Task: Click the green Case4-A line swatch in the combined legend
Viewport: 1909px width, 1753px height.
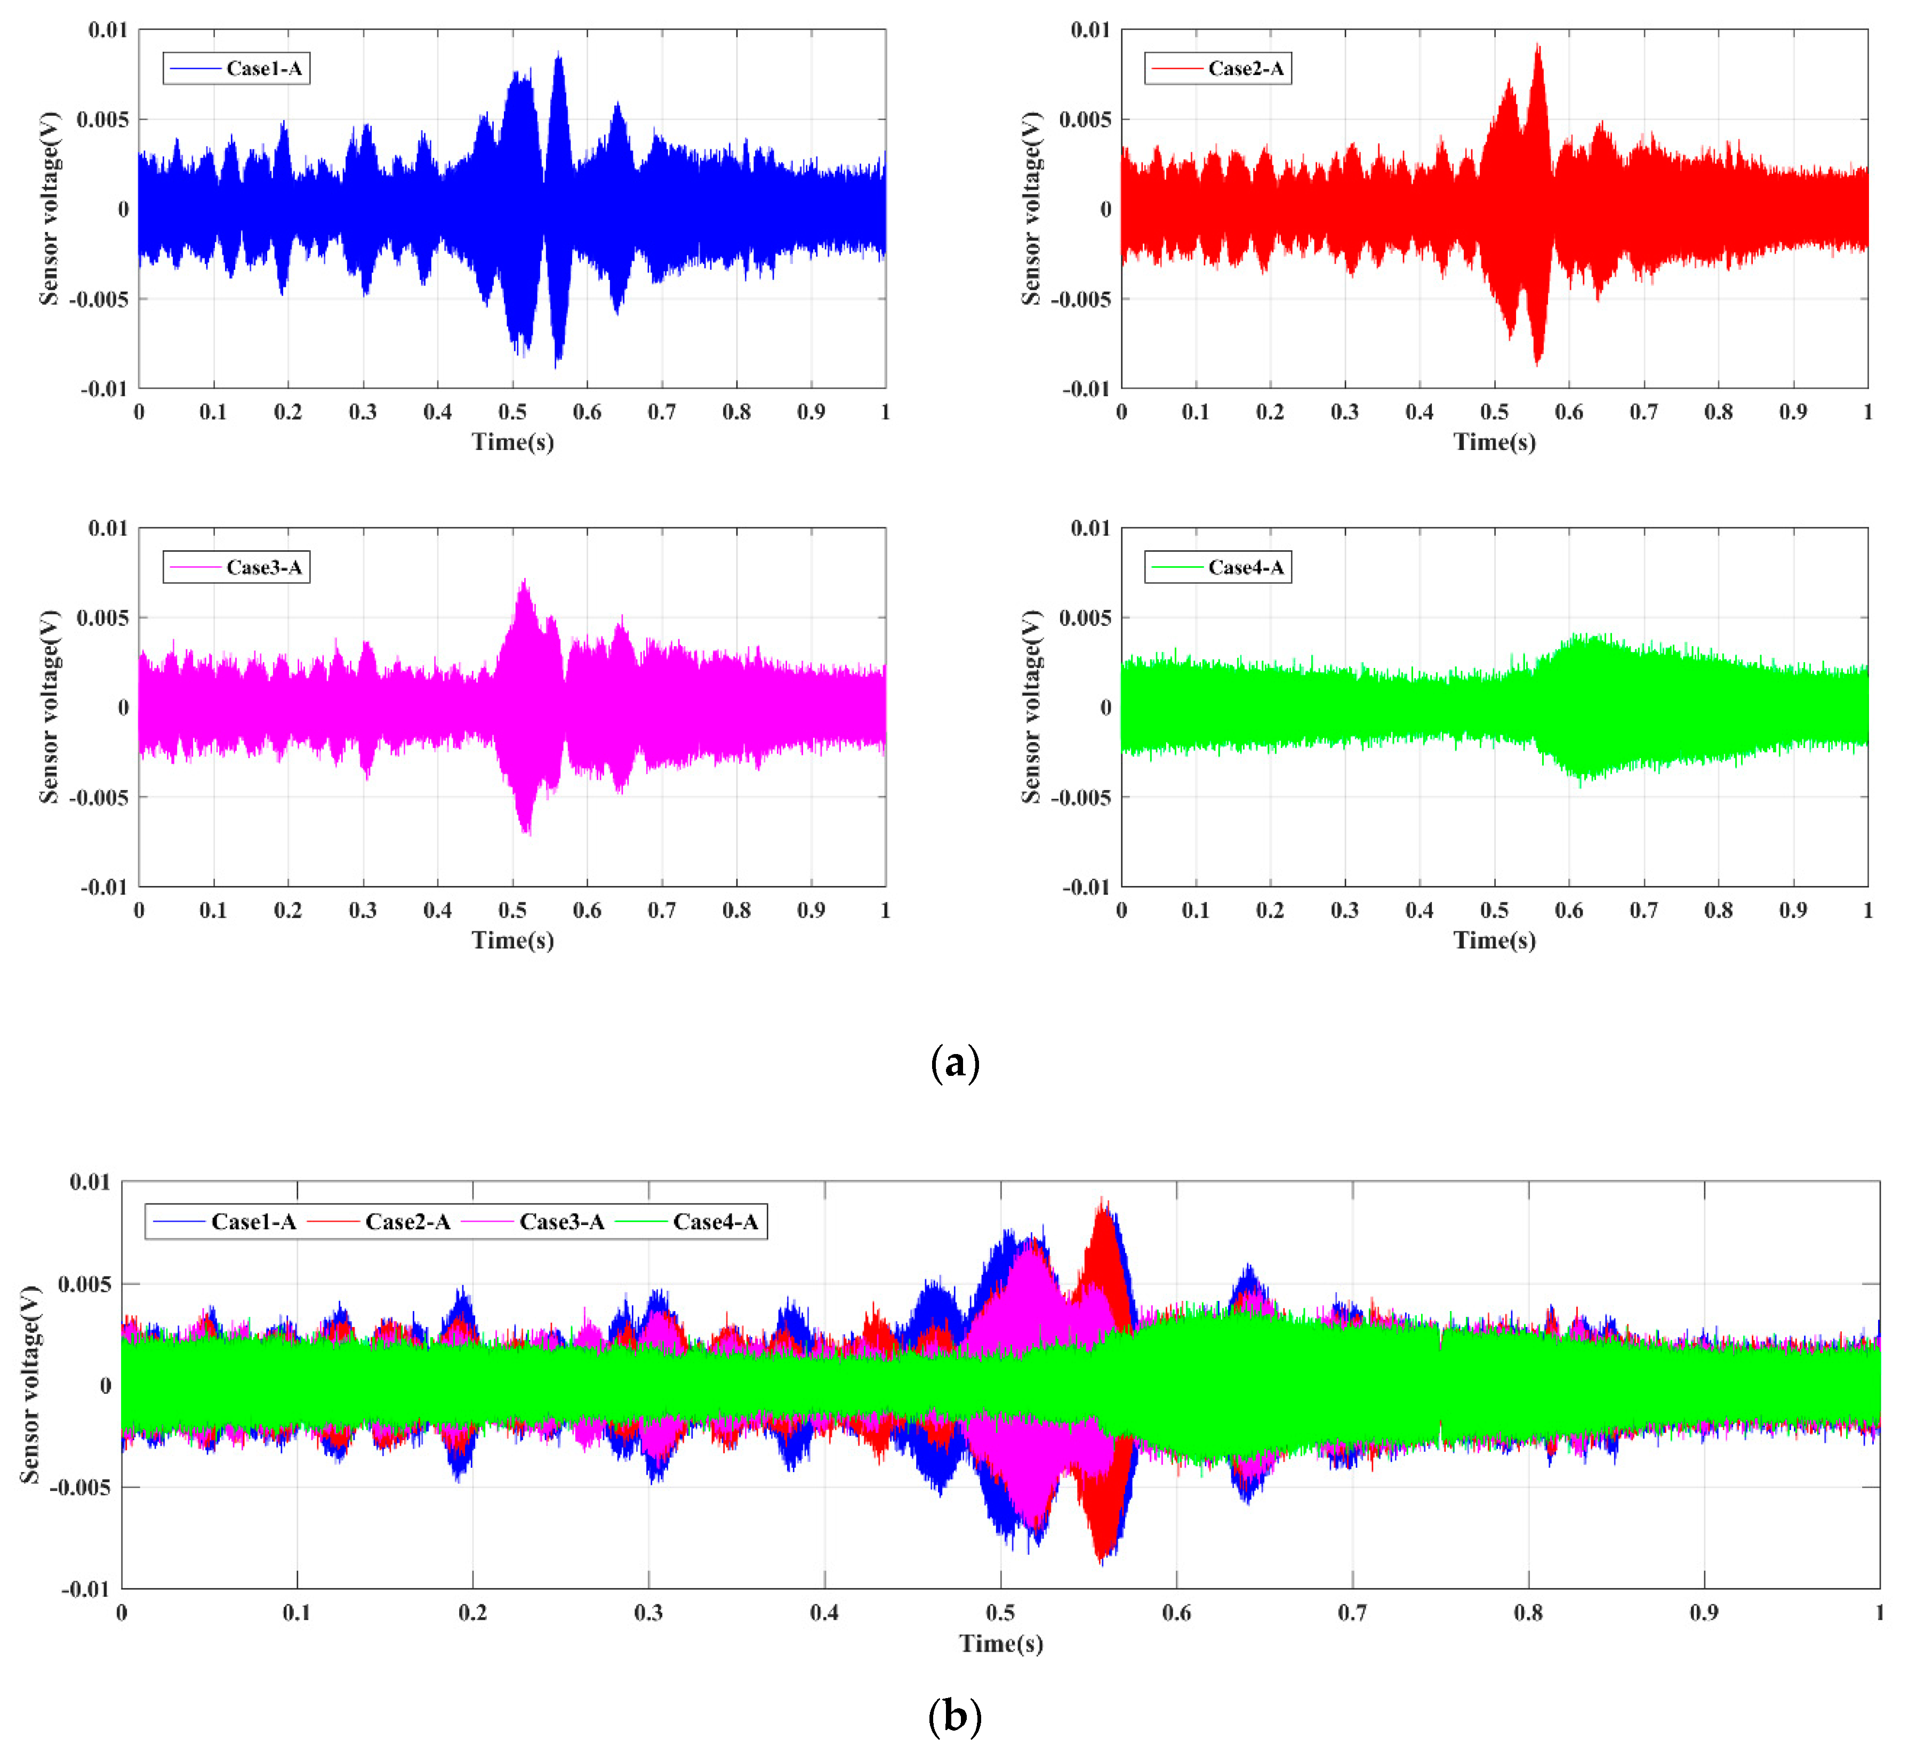Action: click(643, 1222)
